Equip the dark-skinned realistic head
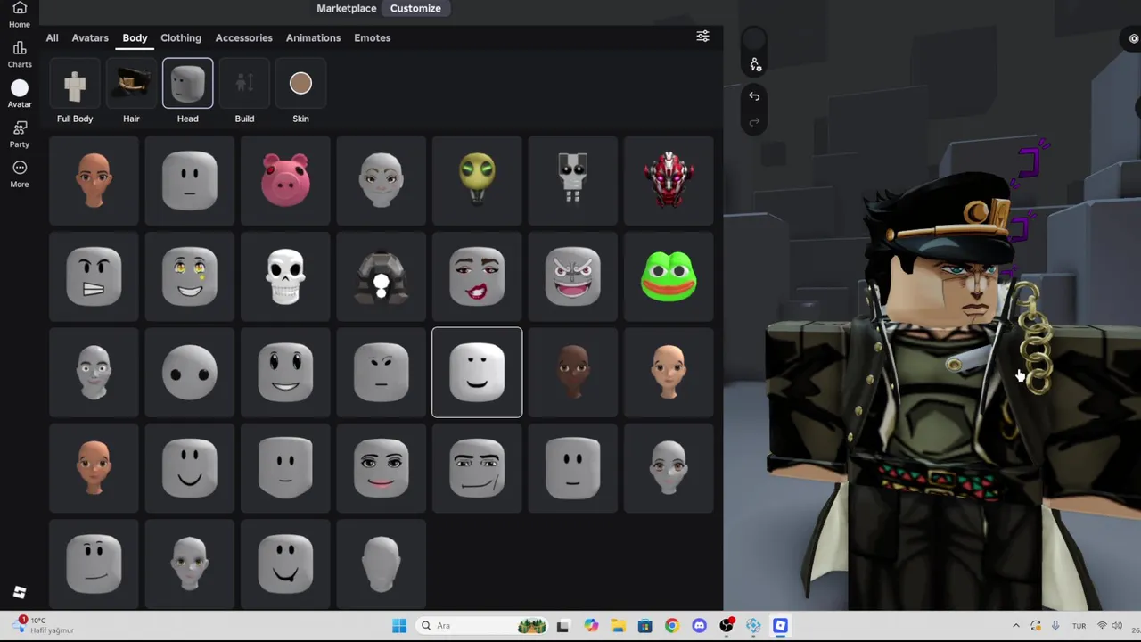The width and height of the screenshot is (1141, 642). point(572,372)
